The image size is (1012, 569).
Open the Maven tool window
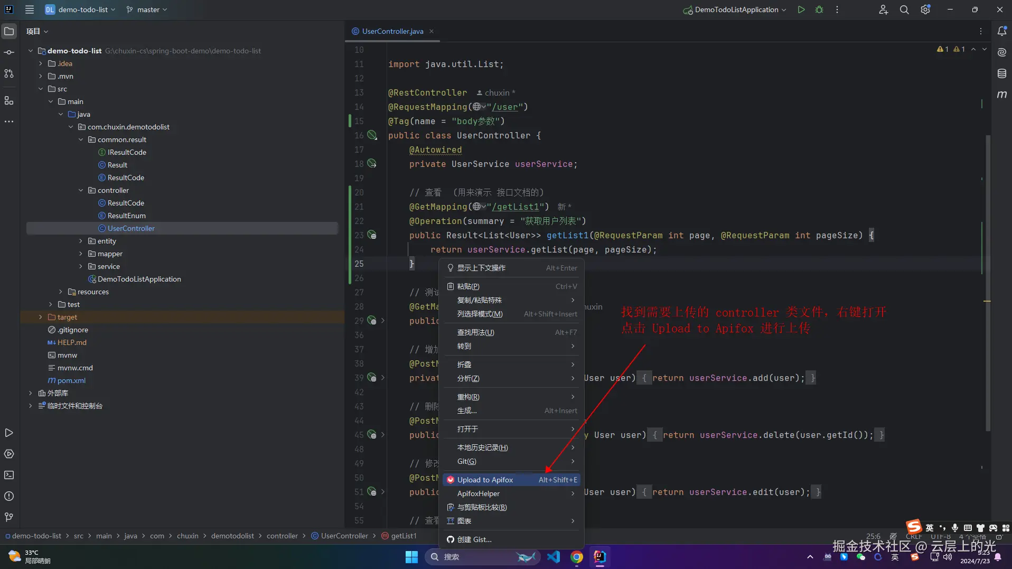coord(1002,95)
